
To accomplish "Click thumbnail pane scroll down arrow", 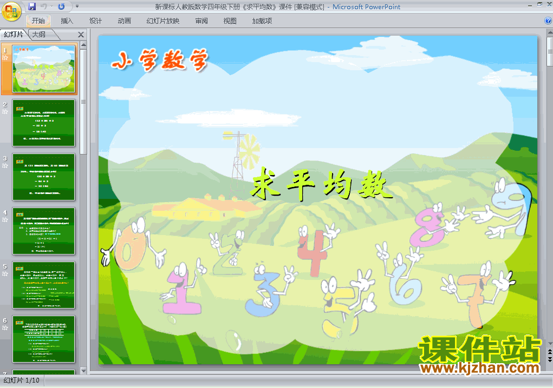I will pos(83,371).
